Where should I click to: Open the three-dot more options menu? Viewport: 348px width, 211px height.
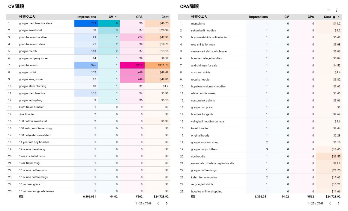click(337, 10)
